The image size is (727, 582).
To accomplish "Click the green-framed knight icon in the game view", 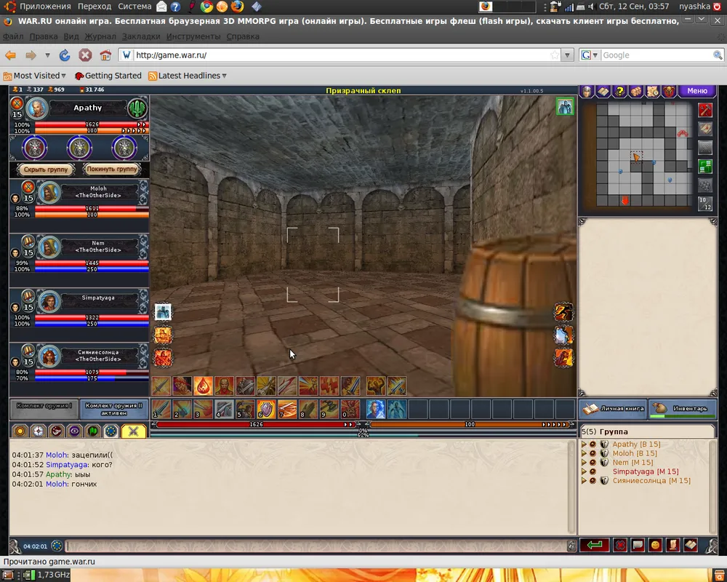I will (565, 107).
